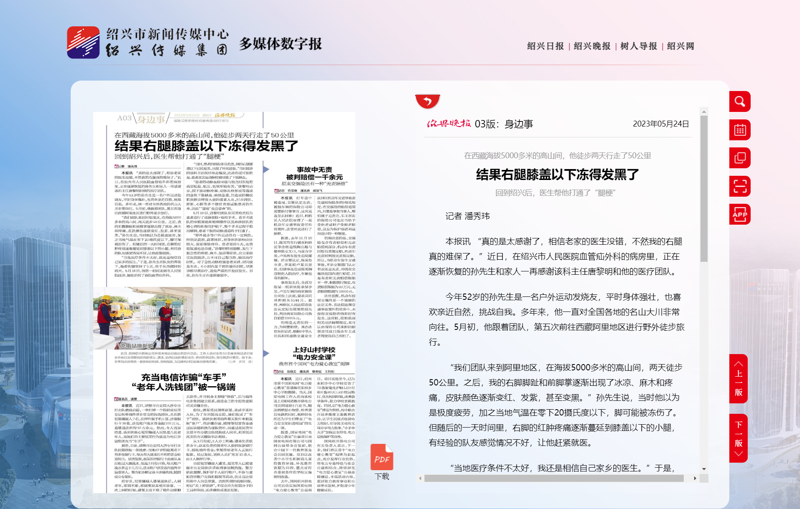Open the calendar date picker icon

(740, 130)
